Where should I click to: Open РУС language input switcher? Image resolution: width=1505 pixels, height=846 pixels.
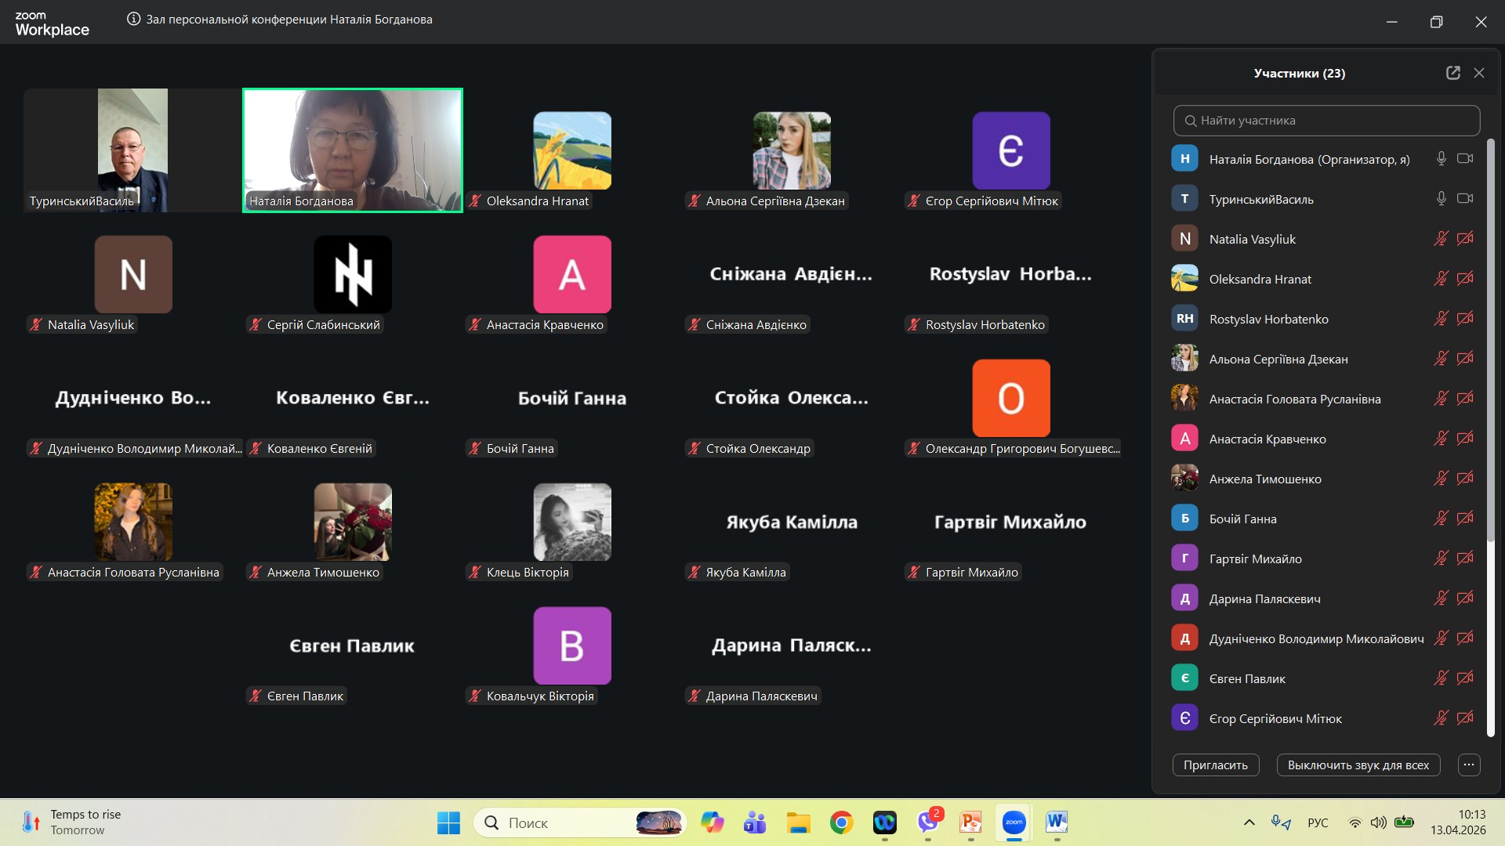pos(1318,822)
